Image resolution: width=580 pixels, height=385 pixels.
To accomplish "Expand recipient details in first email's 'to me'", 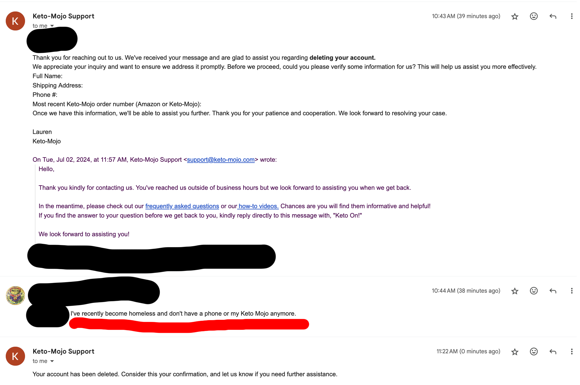I will (x=52, y=26).
